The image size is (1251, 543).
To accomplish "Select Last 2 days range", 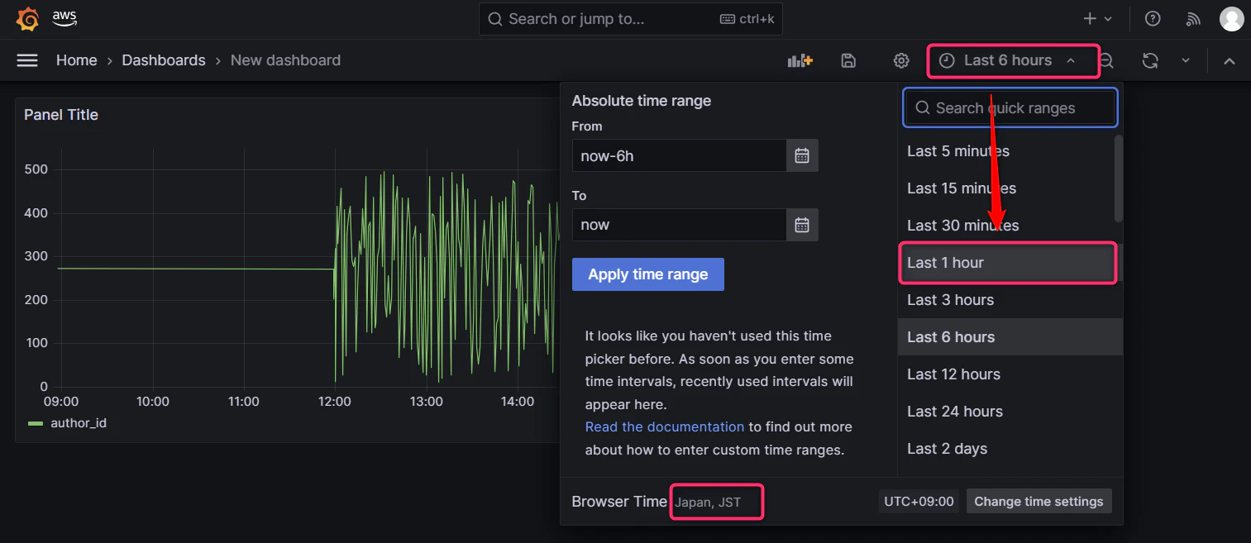I will tap(1010, 449).
